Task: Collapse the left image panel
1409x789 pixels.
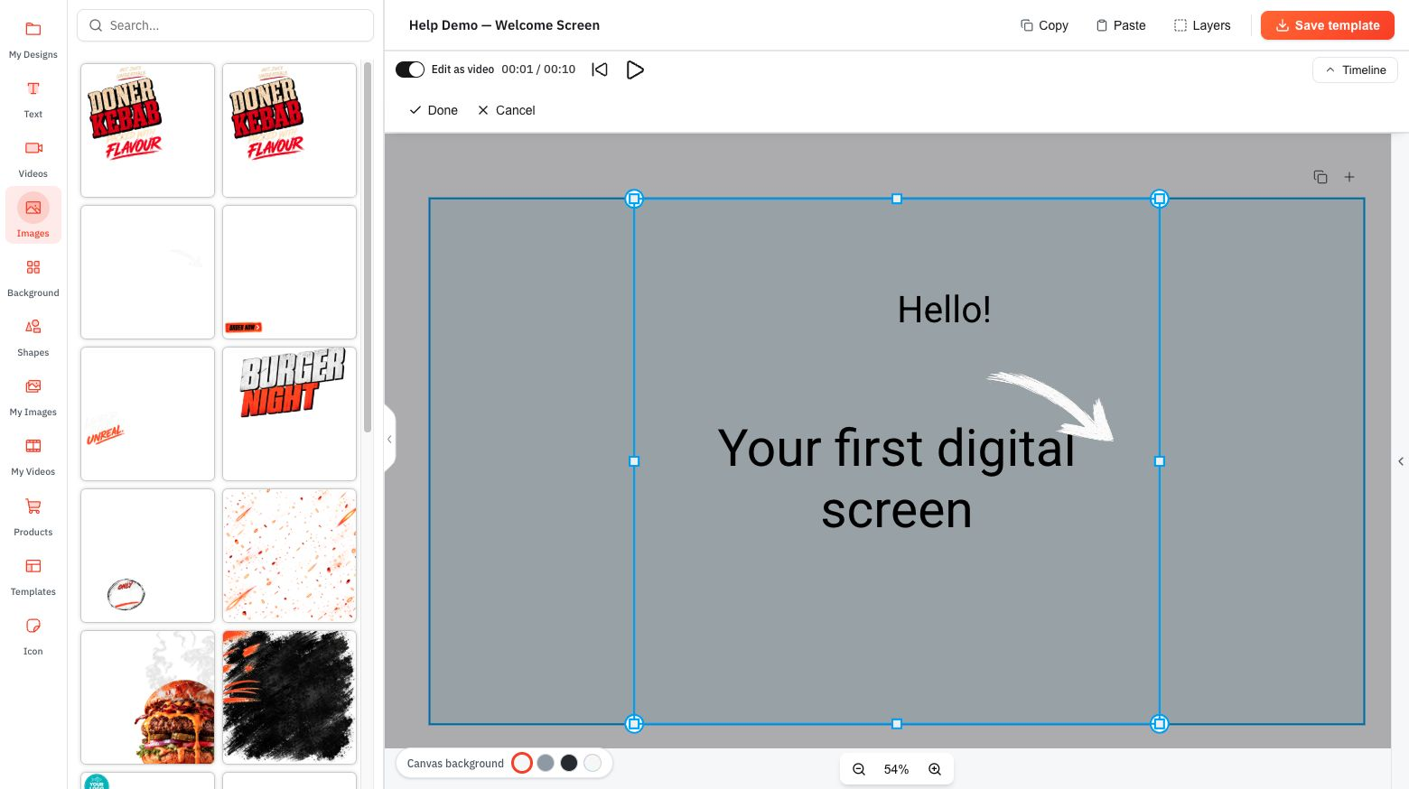Action: pyautogui.click(x=389, y=439)
